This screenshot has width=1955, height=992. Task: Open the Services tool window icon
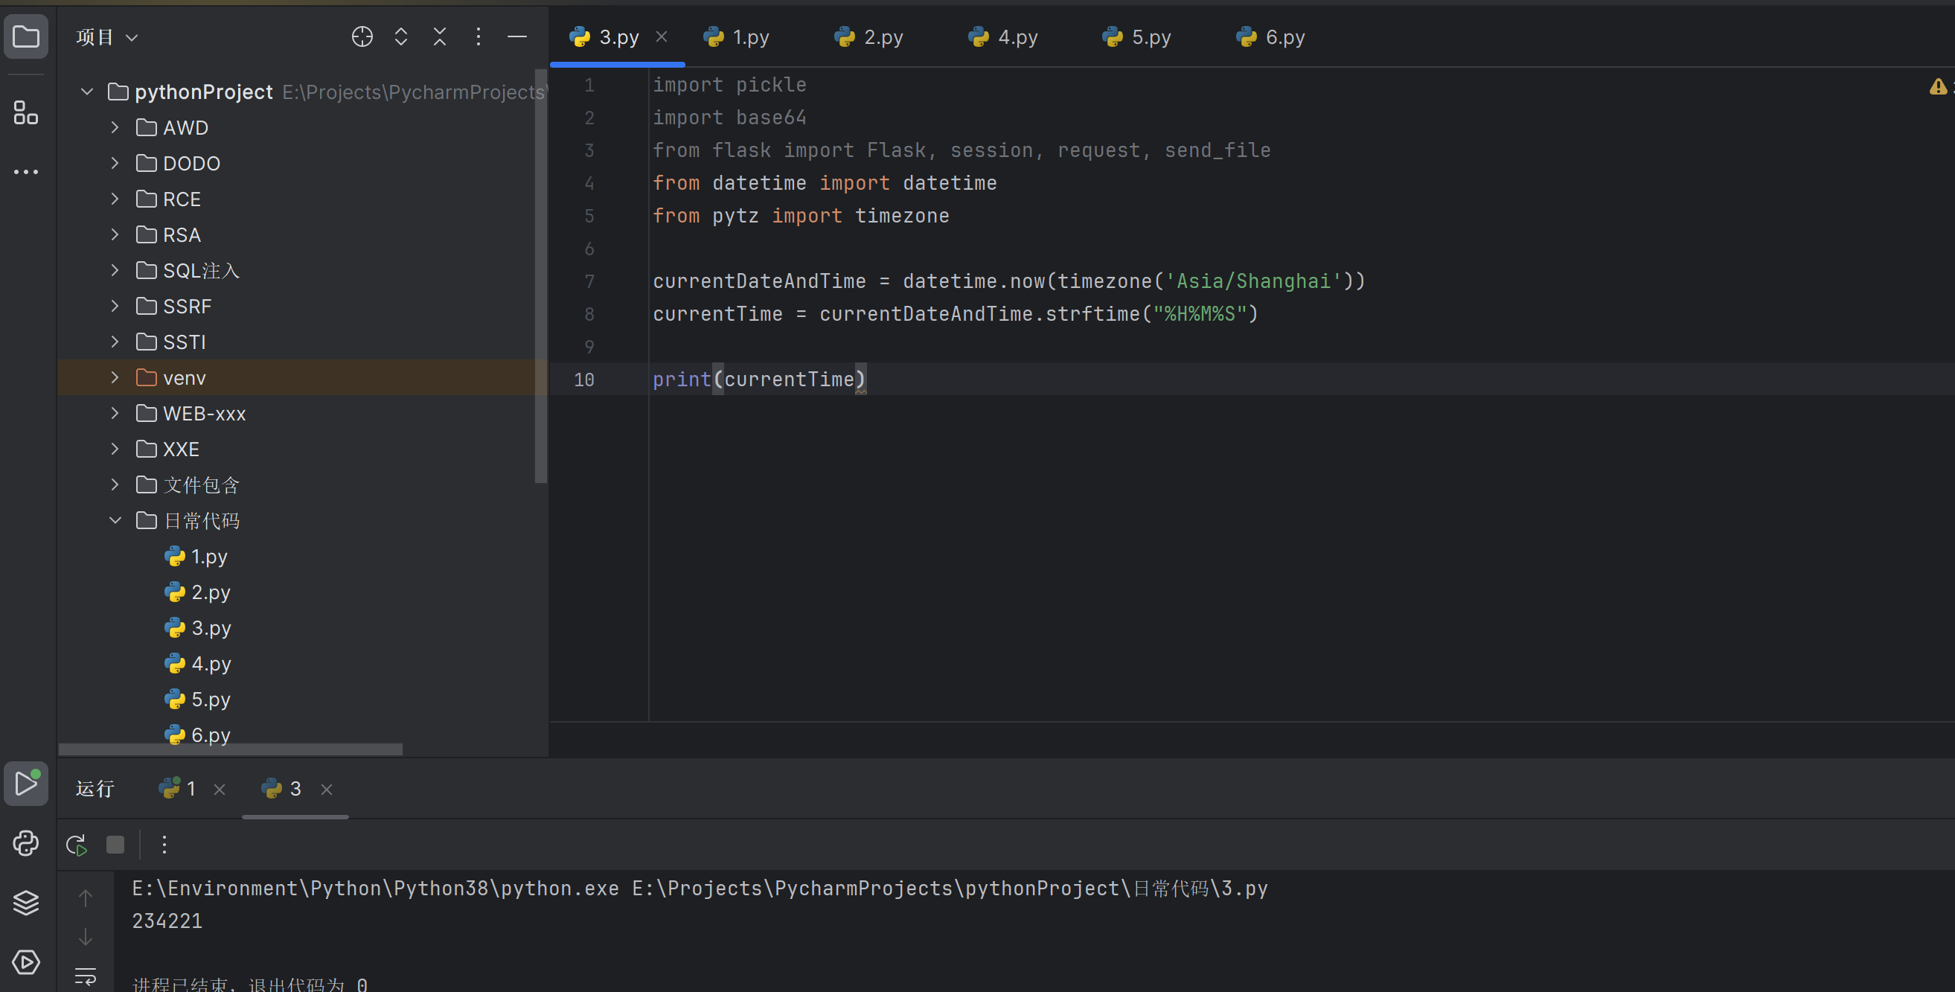click(x=26, y=961)
